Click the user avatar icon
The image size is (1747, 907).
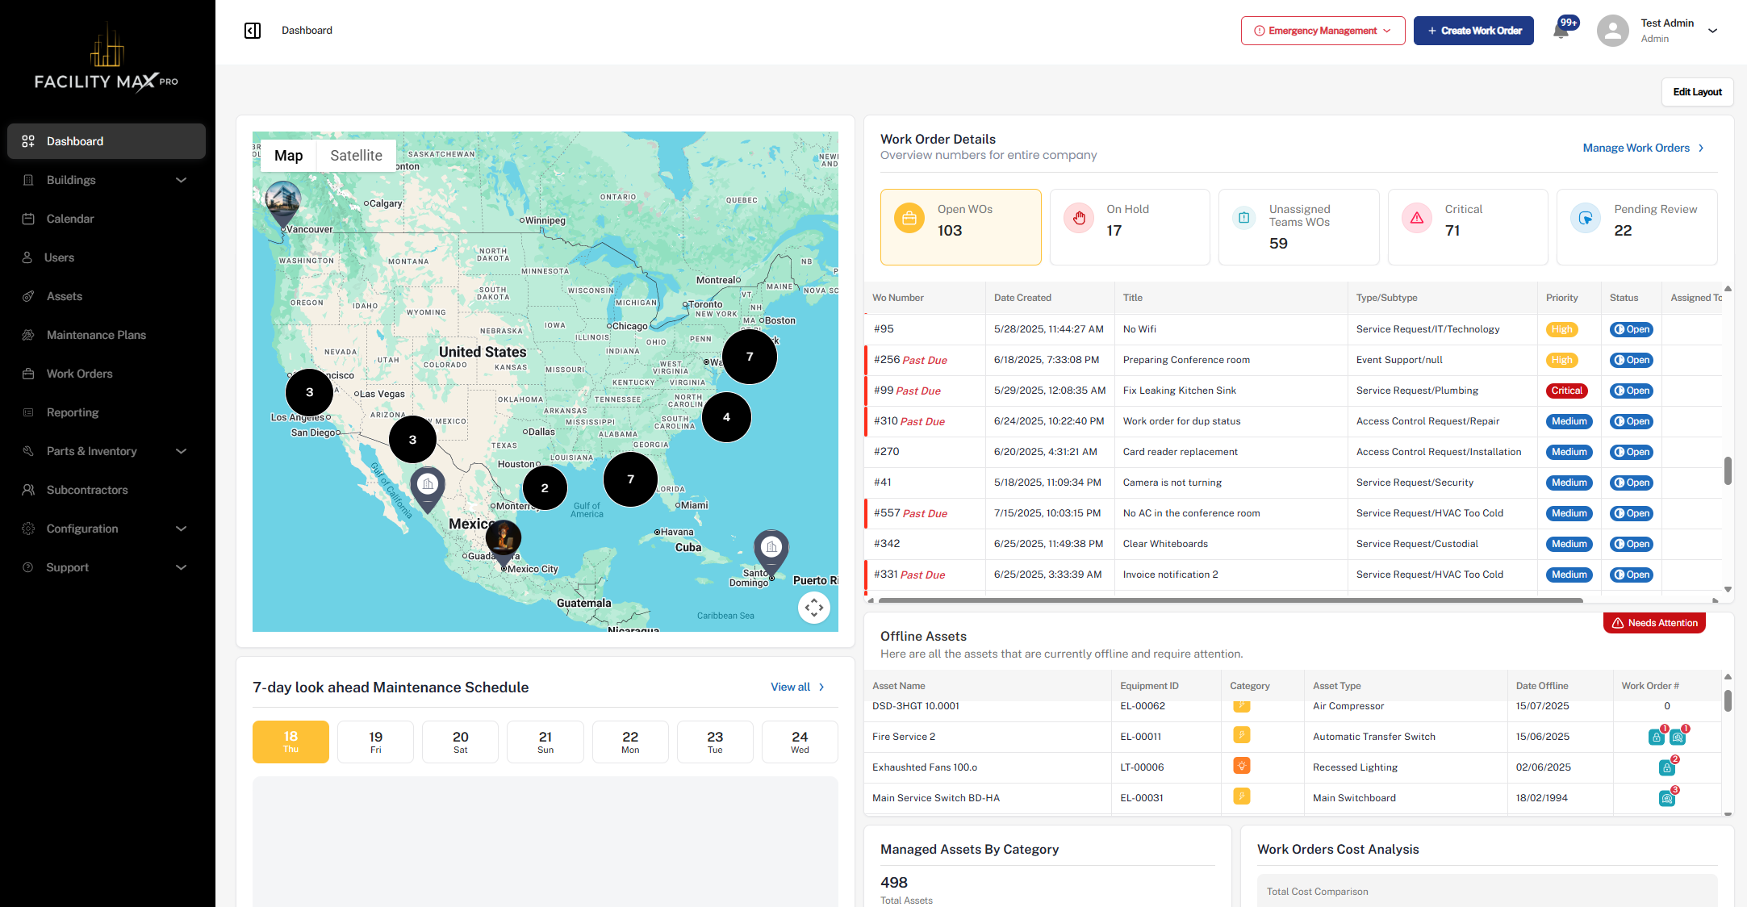pyautogui.click(x=1612, y=31)
